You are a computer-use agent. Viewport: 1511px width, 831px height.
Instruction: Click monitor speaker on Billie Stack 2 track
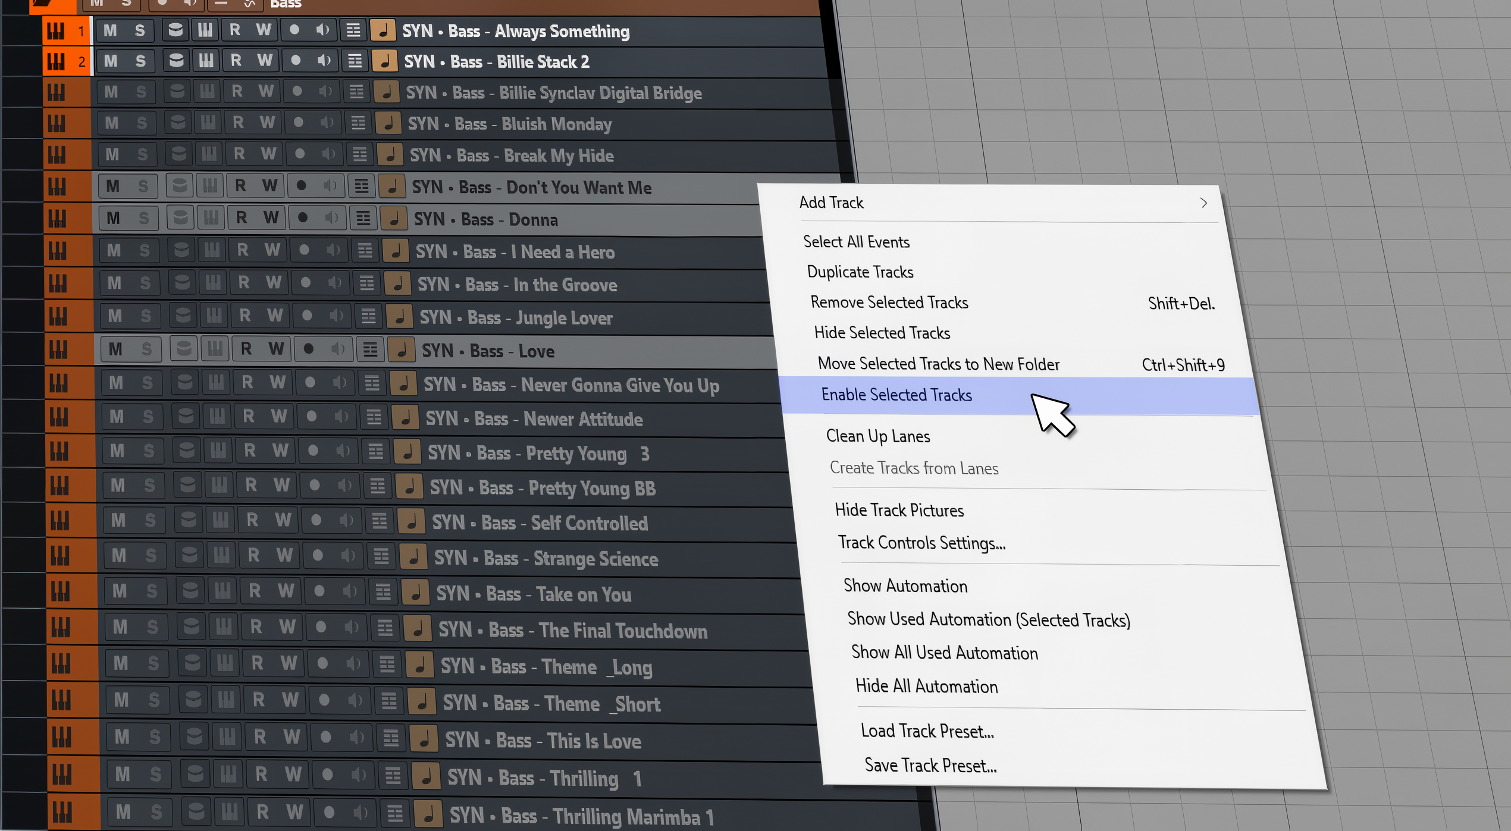pos(324,61)
